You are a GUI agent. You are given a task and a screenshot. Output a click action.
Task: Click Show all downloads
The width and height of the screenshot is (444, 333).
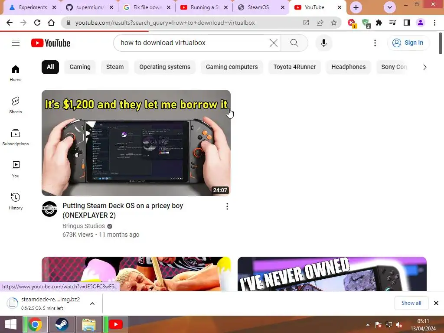pyautogui.click(x=411, y=303)
